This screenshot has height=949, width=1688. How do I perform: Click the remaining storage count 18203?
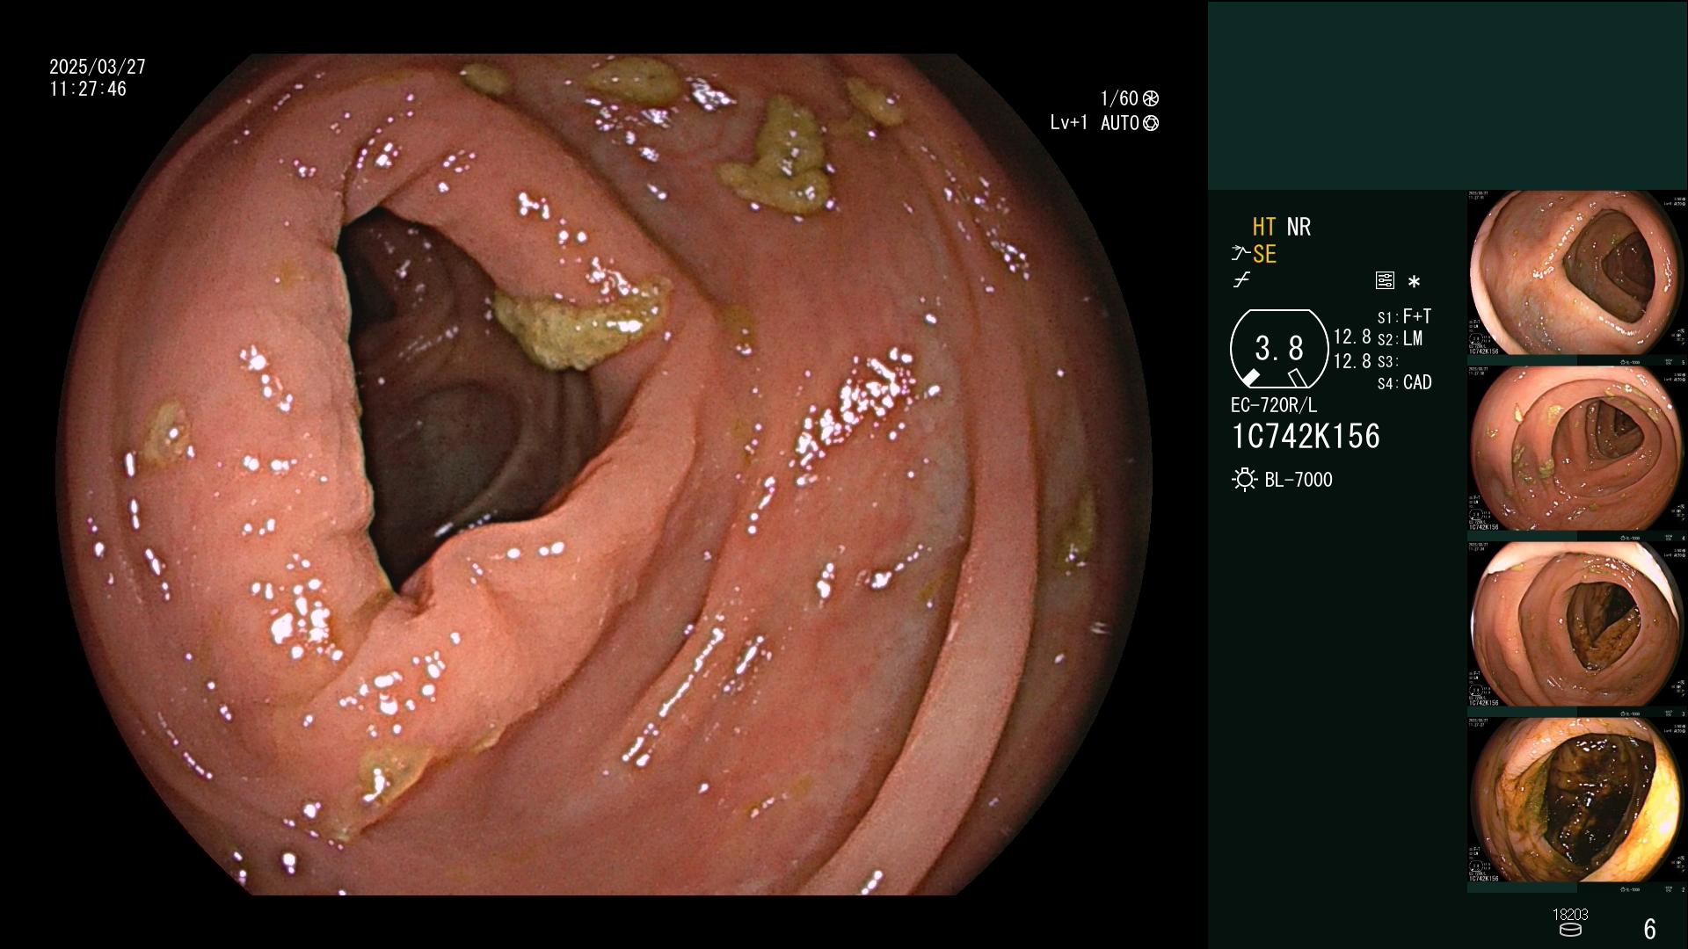point(1570,915)
